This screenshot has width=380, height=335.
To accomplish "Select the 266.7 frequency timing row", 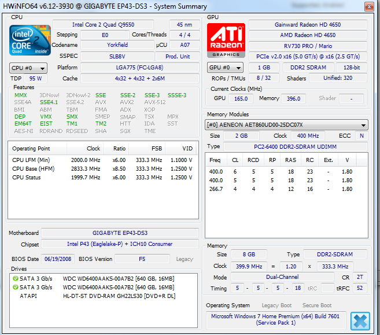I will pos(286,189).
